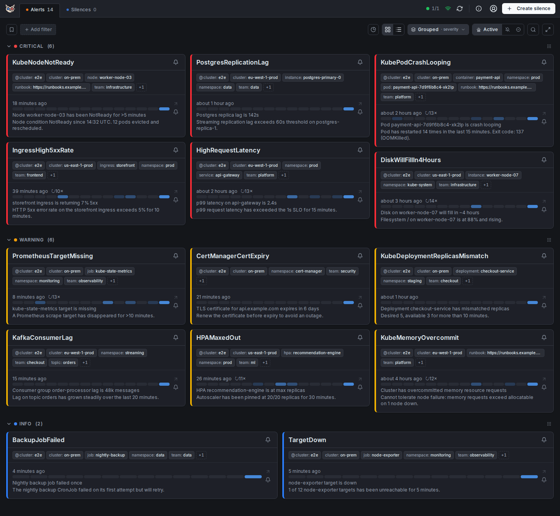Image resolution: width=560 pixels, height=516 pixels.
Task: Open the pie chart overview icon
Action: (373, 30)
